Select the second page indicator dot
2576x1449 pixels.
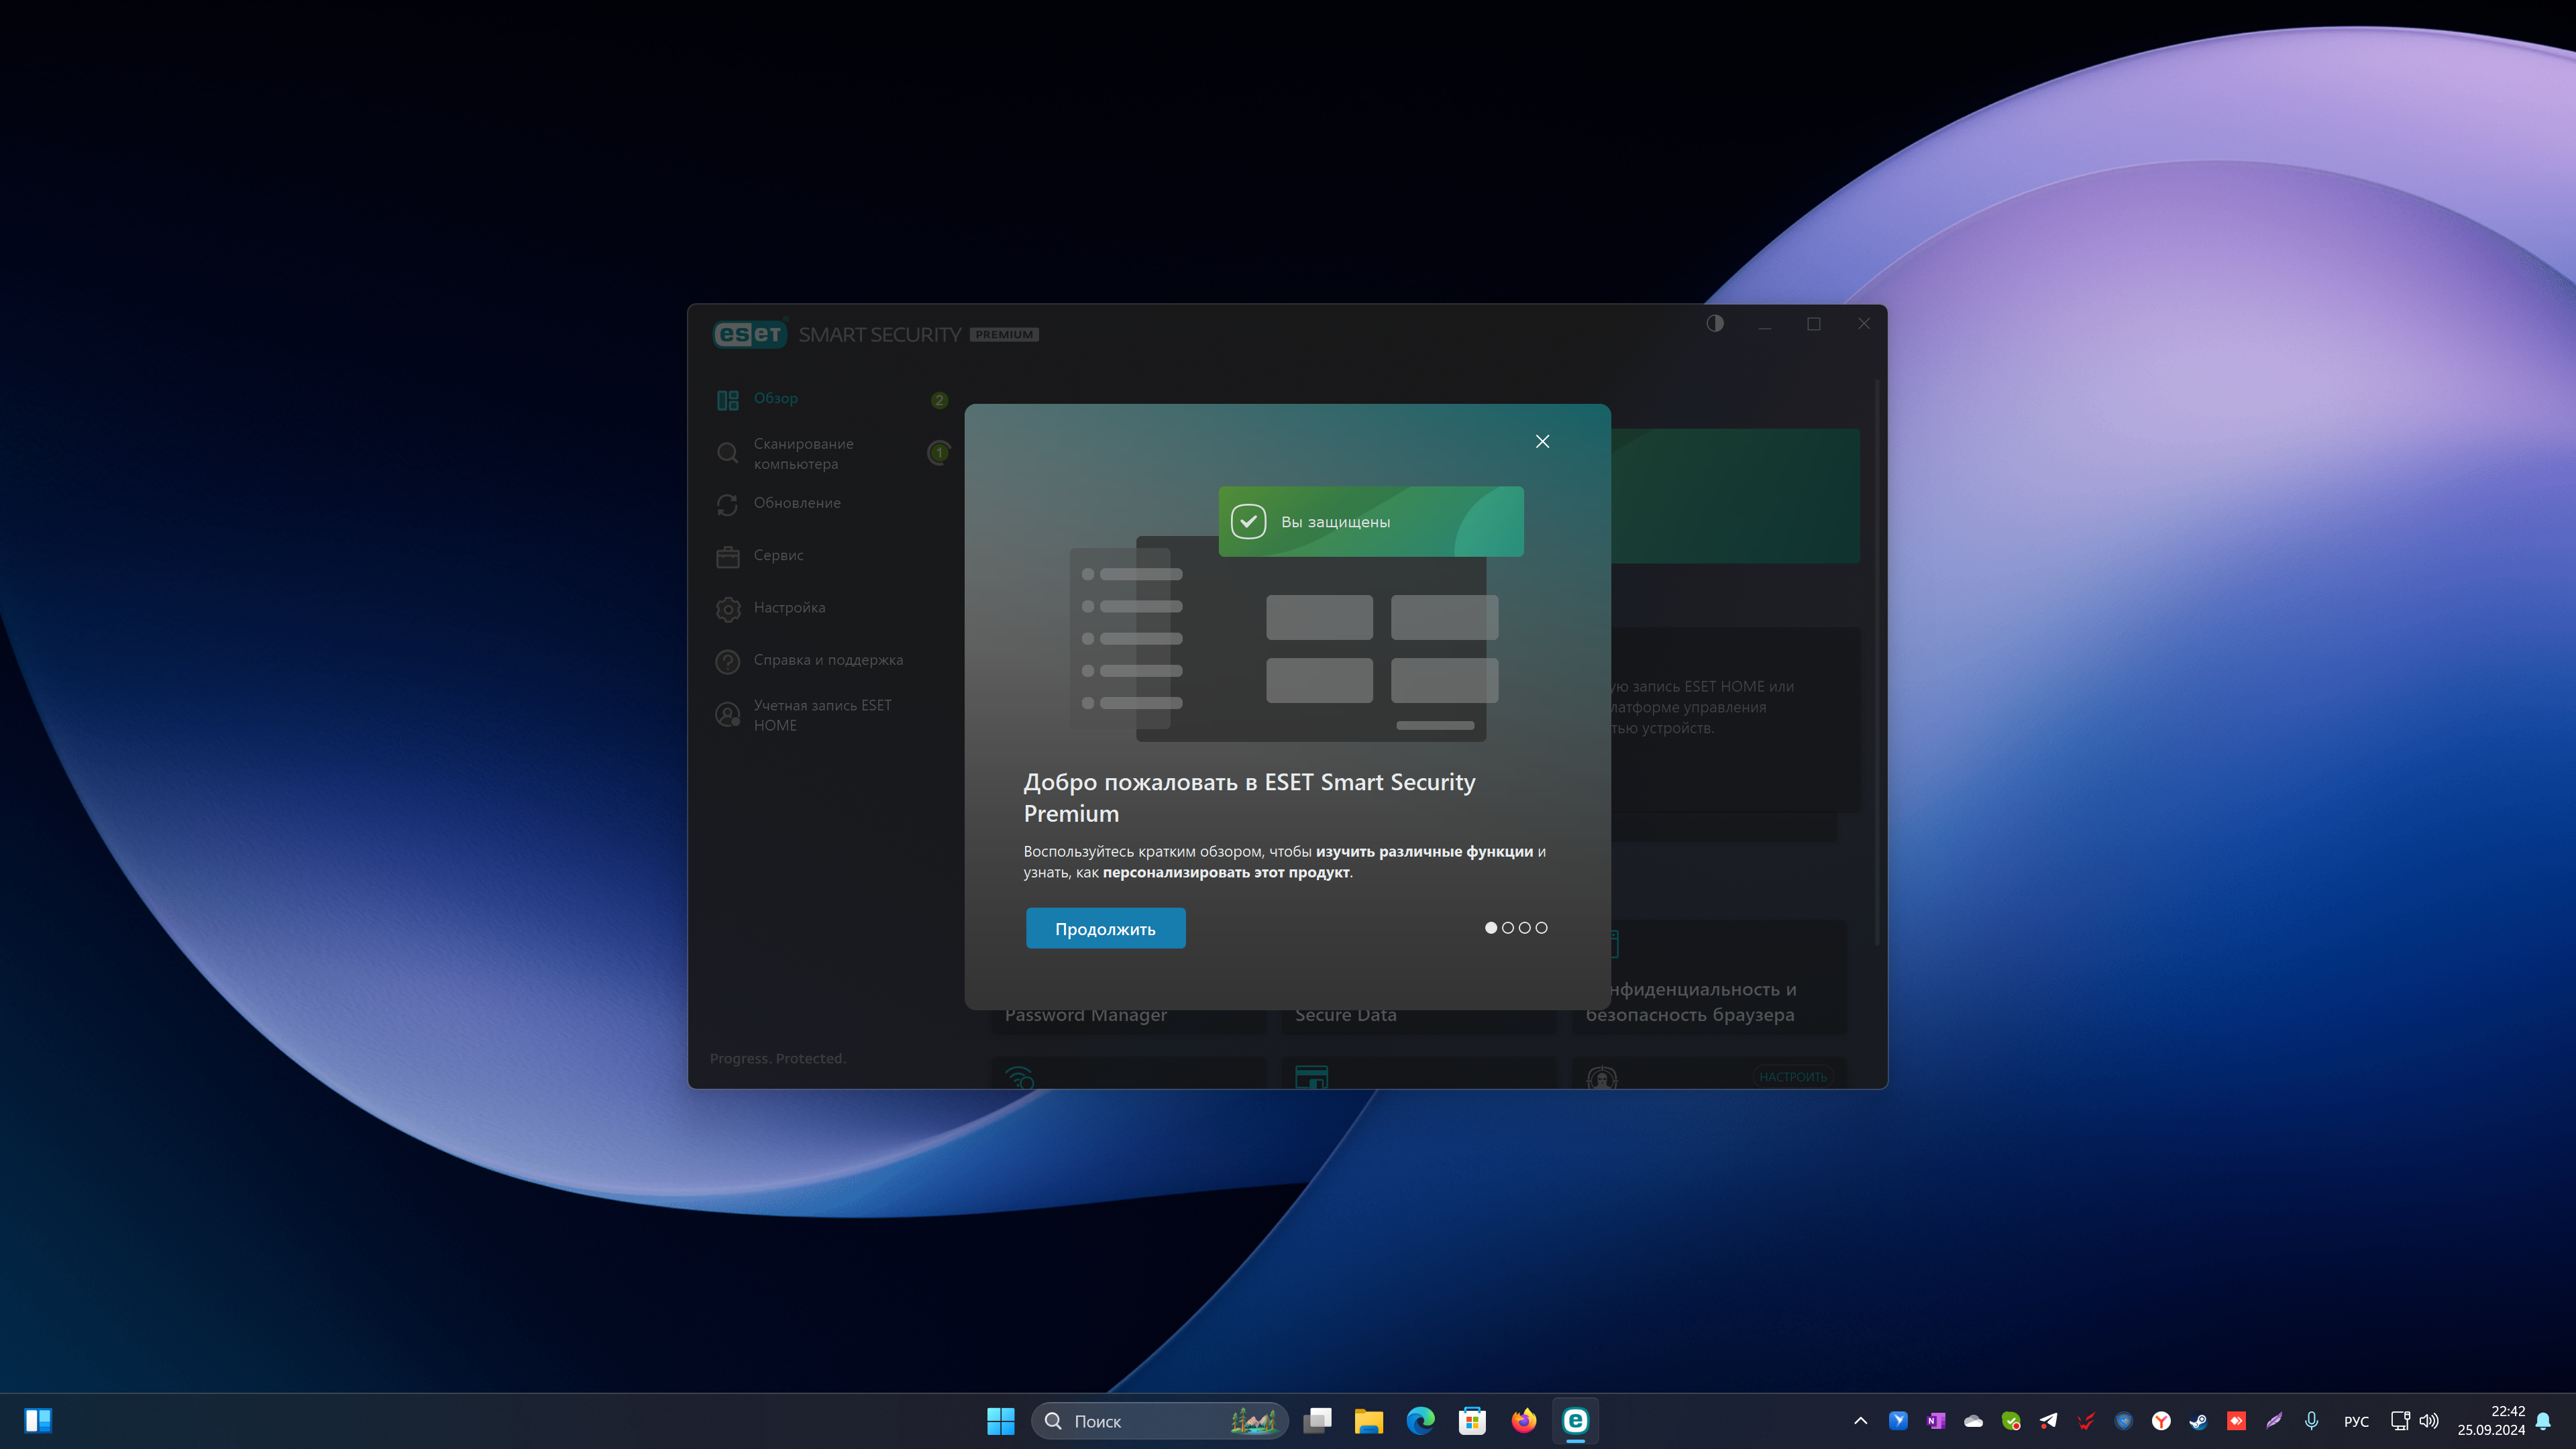[1508, 928]
